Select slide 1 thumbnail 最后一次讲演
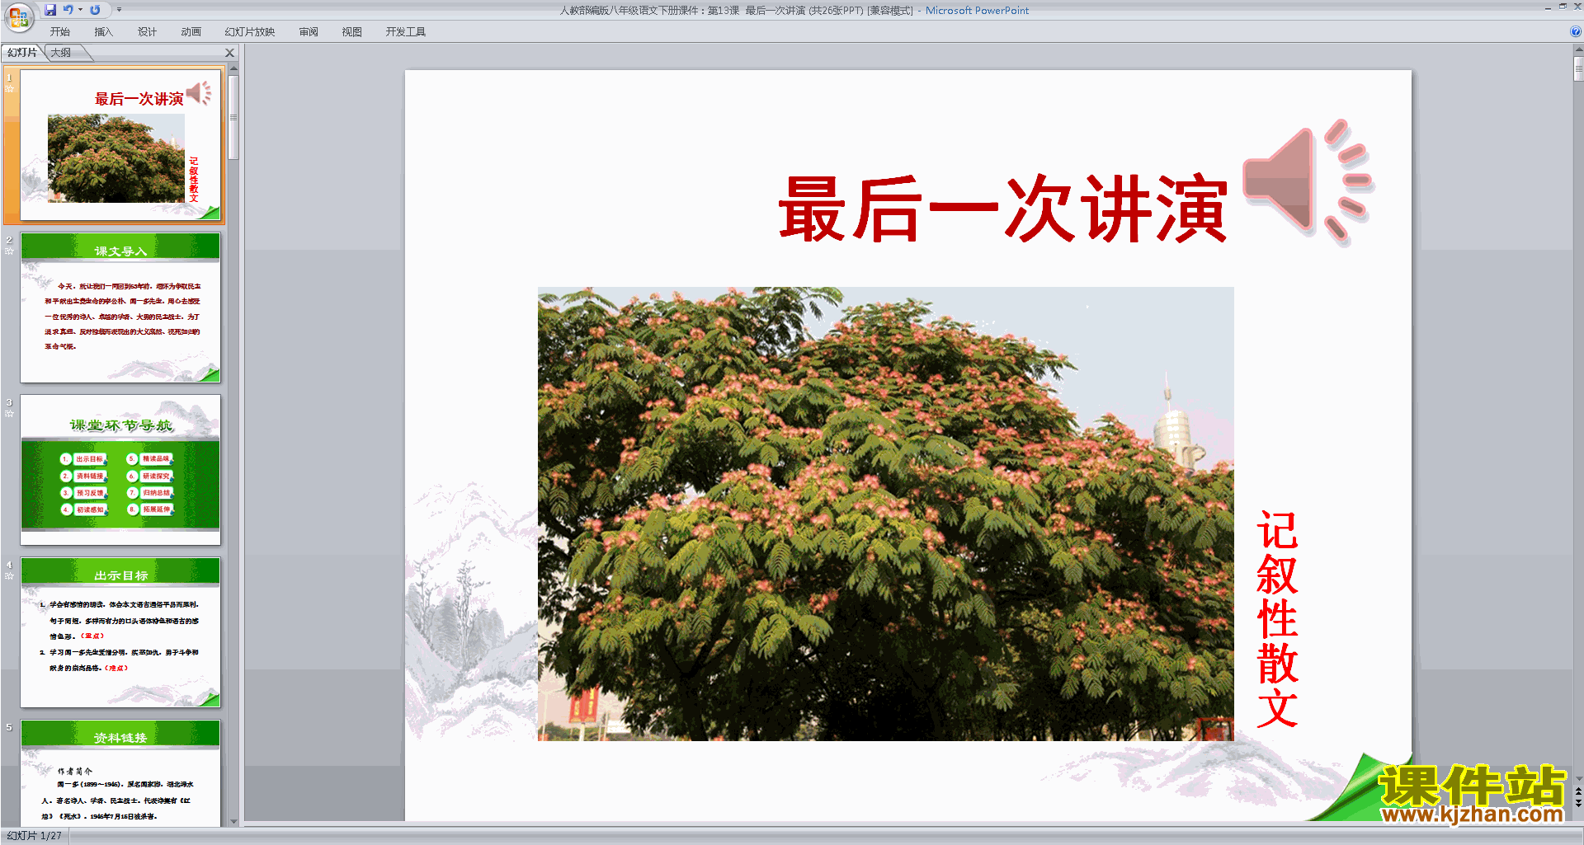1584x845 pixels. coord(120,145)
